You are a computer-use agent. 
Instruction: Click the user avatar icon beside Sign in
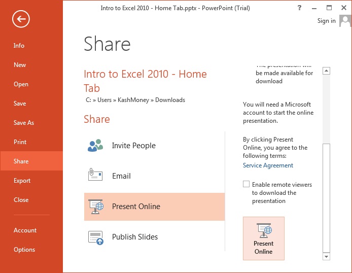coord(345,21)
